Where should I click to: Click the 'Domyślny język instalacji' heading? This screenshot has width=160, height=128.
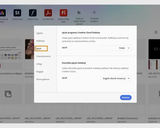[74, 63]
